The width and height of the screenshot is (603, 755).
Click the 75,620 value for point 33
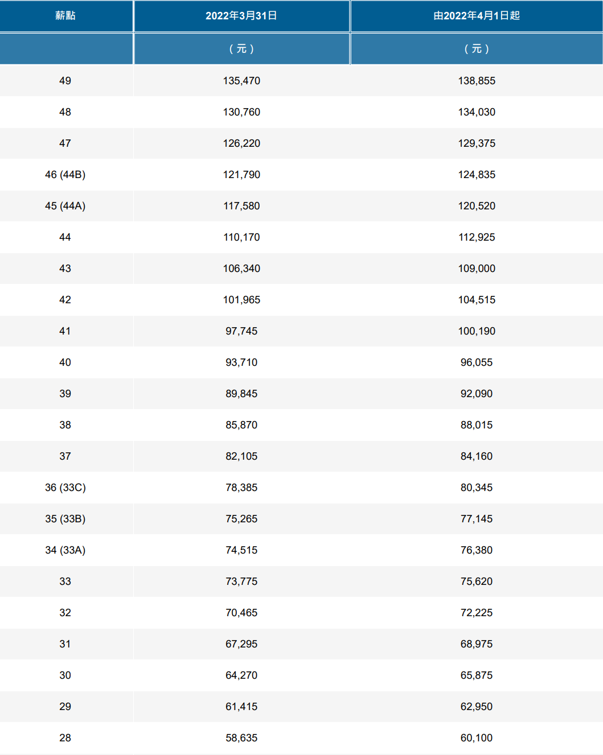pos(477,581)
